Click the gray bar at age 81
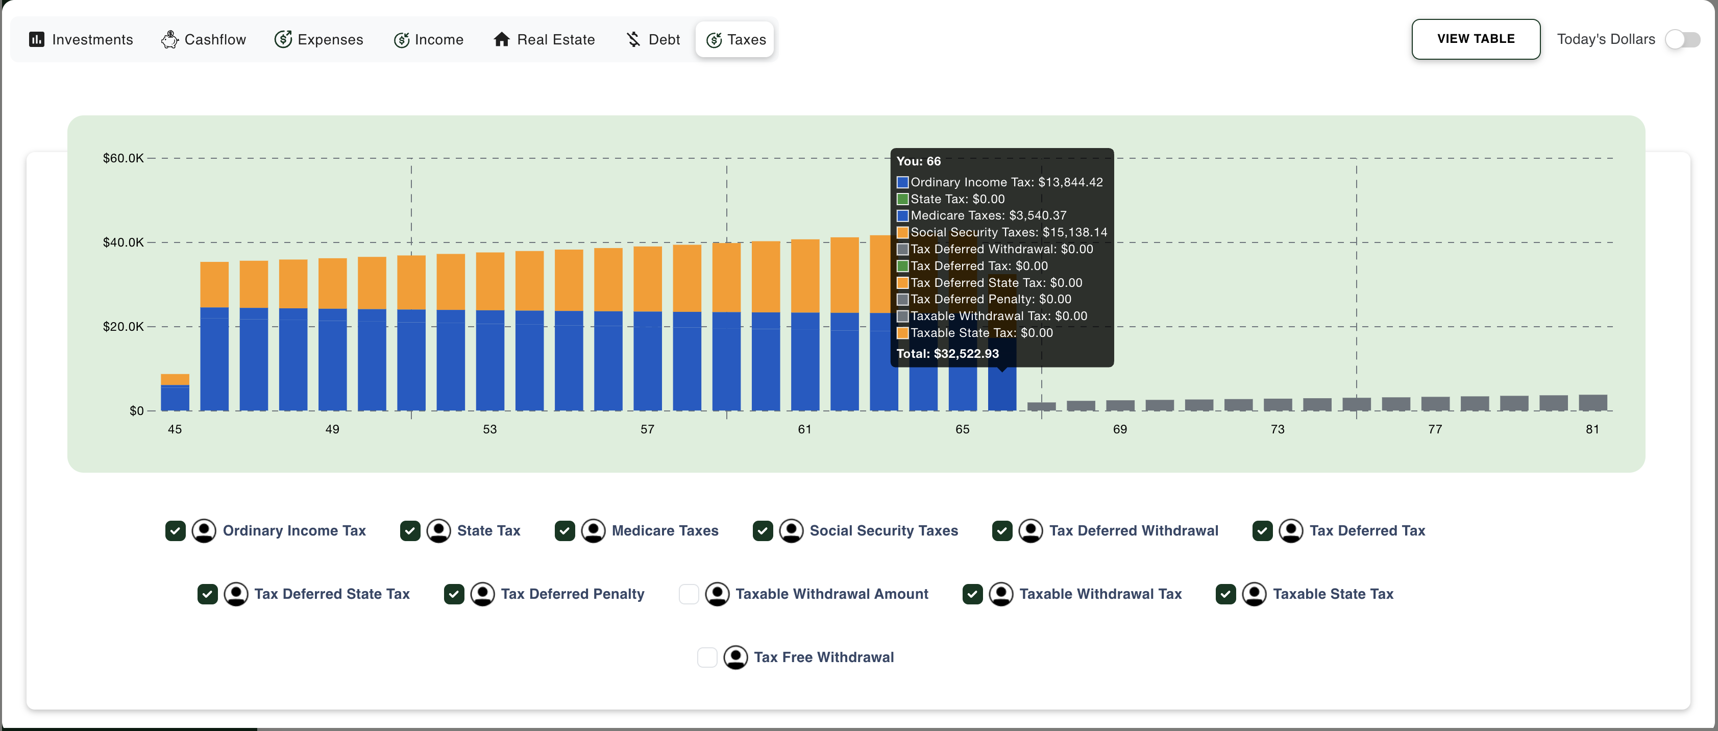Viewport: 1718px width, 731px height. pos(1592,403)
